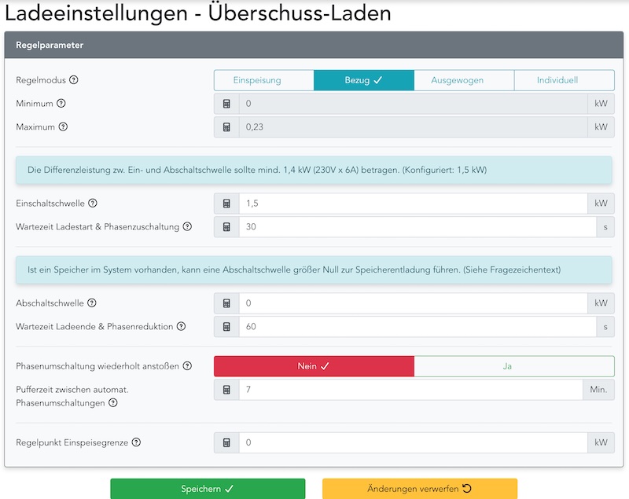Image resolution: width=629 pixels, height=499 pixels.
Task: Click the s unit of Wartezeit Ladestart
Action: pyautogui.click(x=605, y=227)
